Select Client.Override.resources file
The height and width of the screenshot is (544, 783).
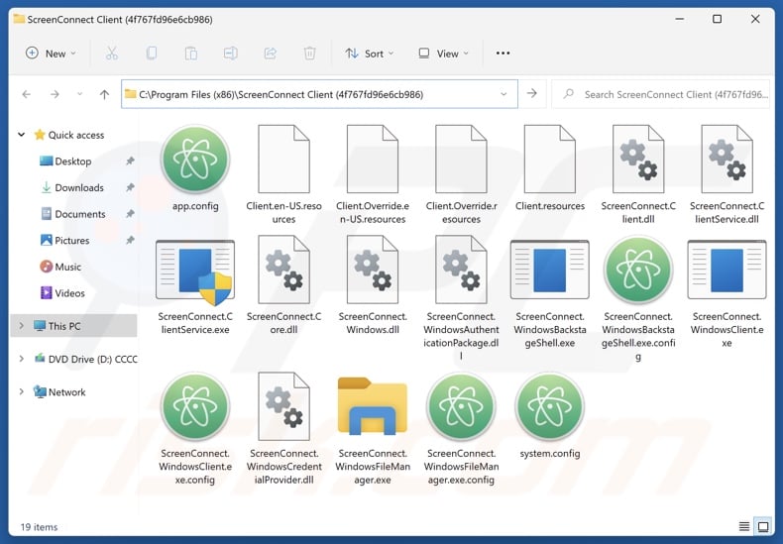coord(461,175)
